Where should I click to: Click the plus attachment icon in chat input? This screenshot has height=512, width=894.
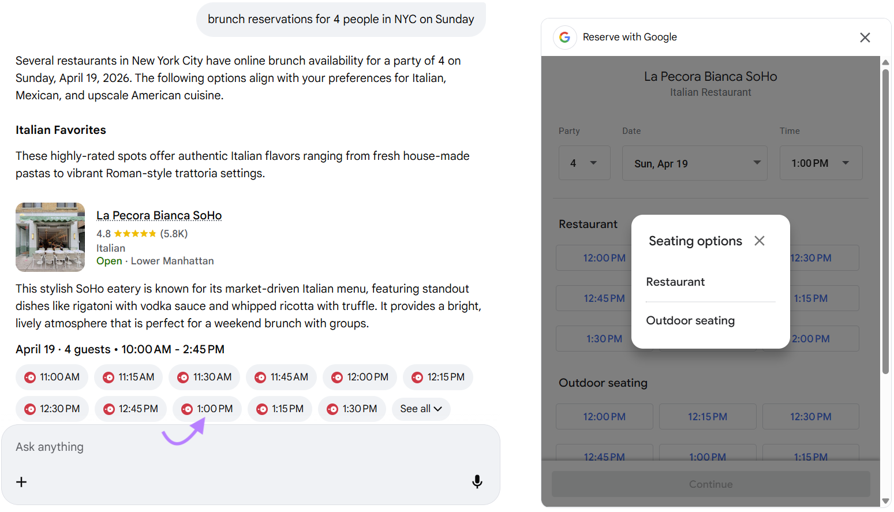(x=21, y=481)
